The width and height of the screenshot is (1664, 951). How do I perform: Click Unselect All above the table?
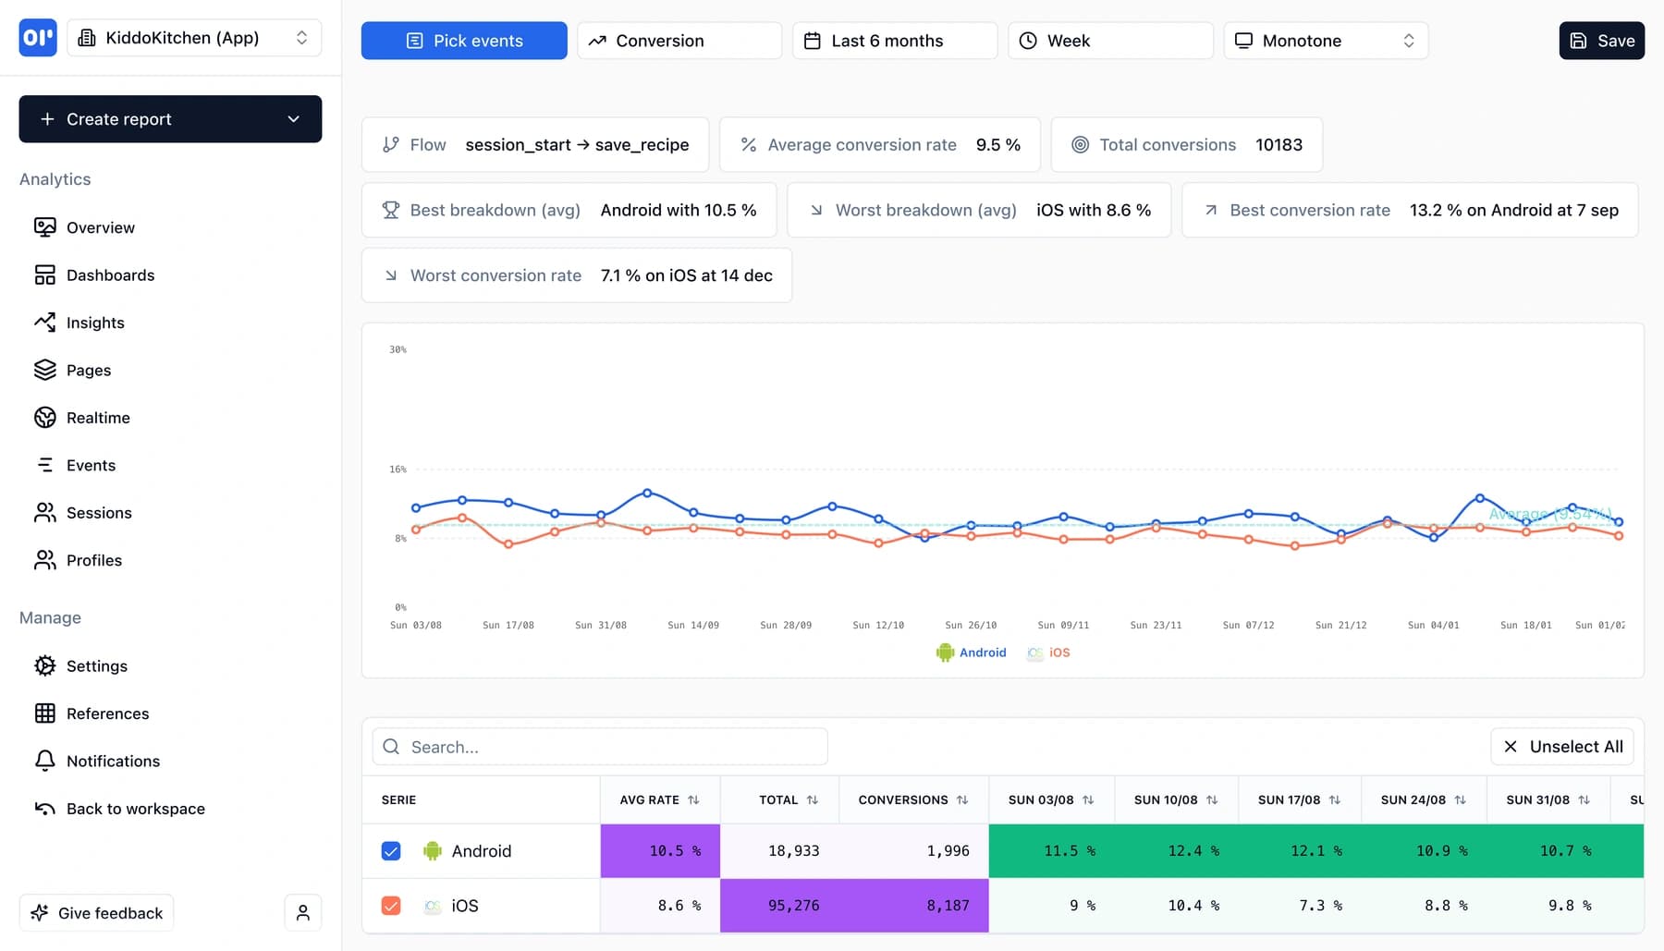tap(1560, 746)
